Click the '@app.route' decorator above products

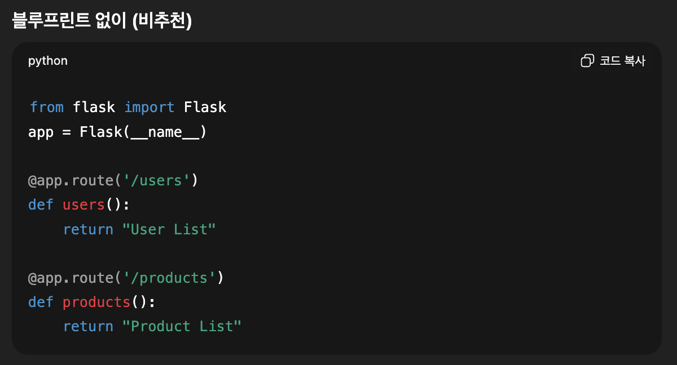pos(71,278)
